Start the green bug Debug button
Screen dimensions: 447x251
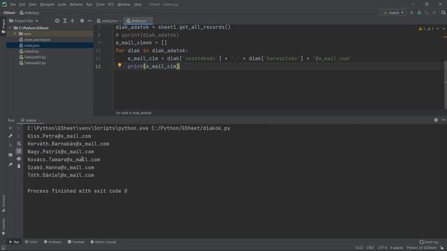(x=419, y=13)
